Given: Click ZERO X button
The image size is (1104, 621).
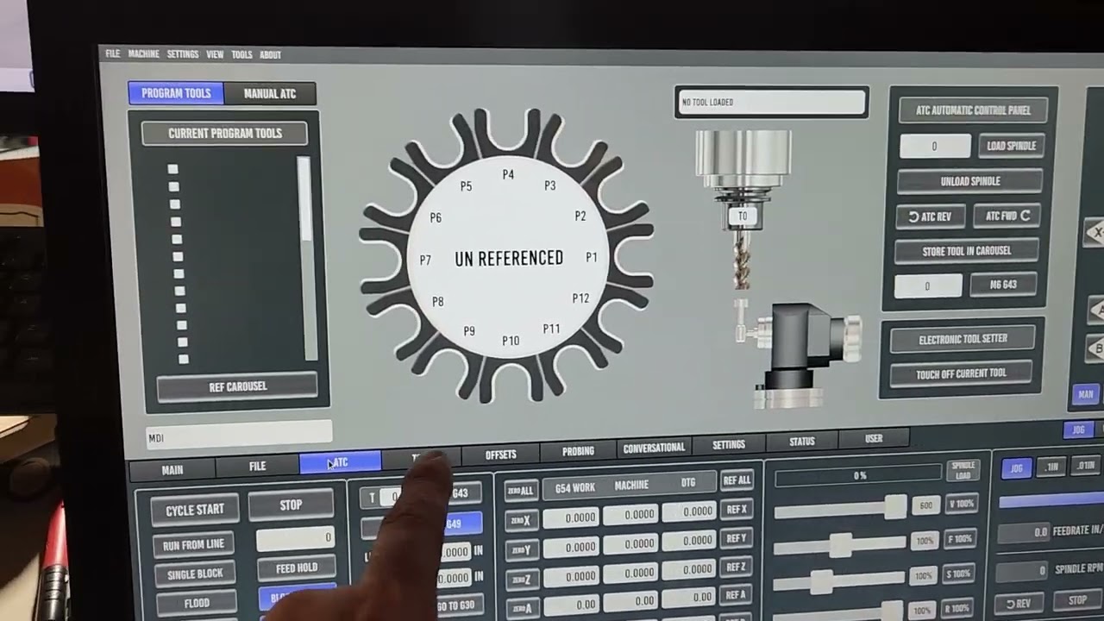Looking at the screenshot, I should click(520, 519).
